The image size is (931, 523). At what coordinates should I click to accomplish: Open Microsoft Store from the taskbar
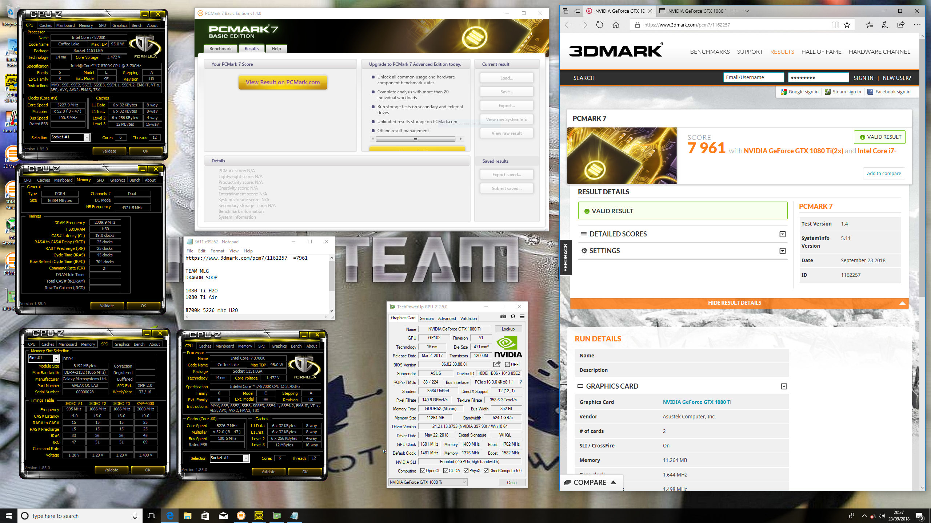coord(205,515)
